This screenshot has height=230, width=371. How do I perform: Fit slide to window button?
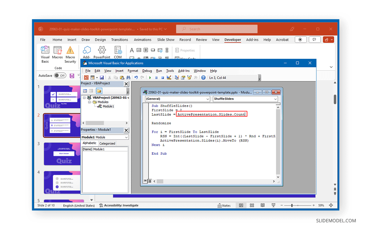(331, 205)
